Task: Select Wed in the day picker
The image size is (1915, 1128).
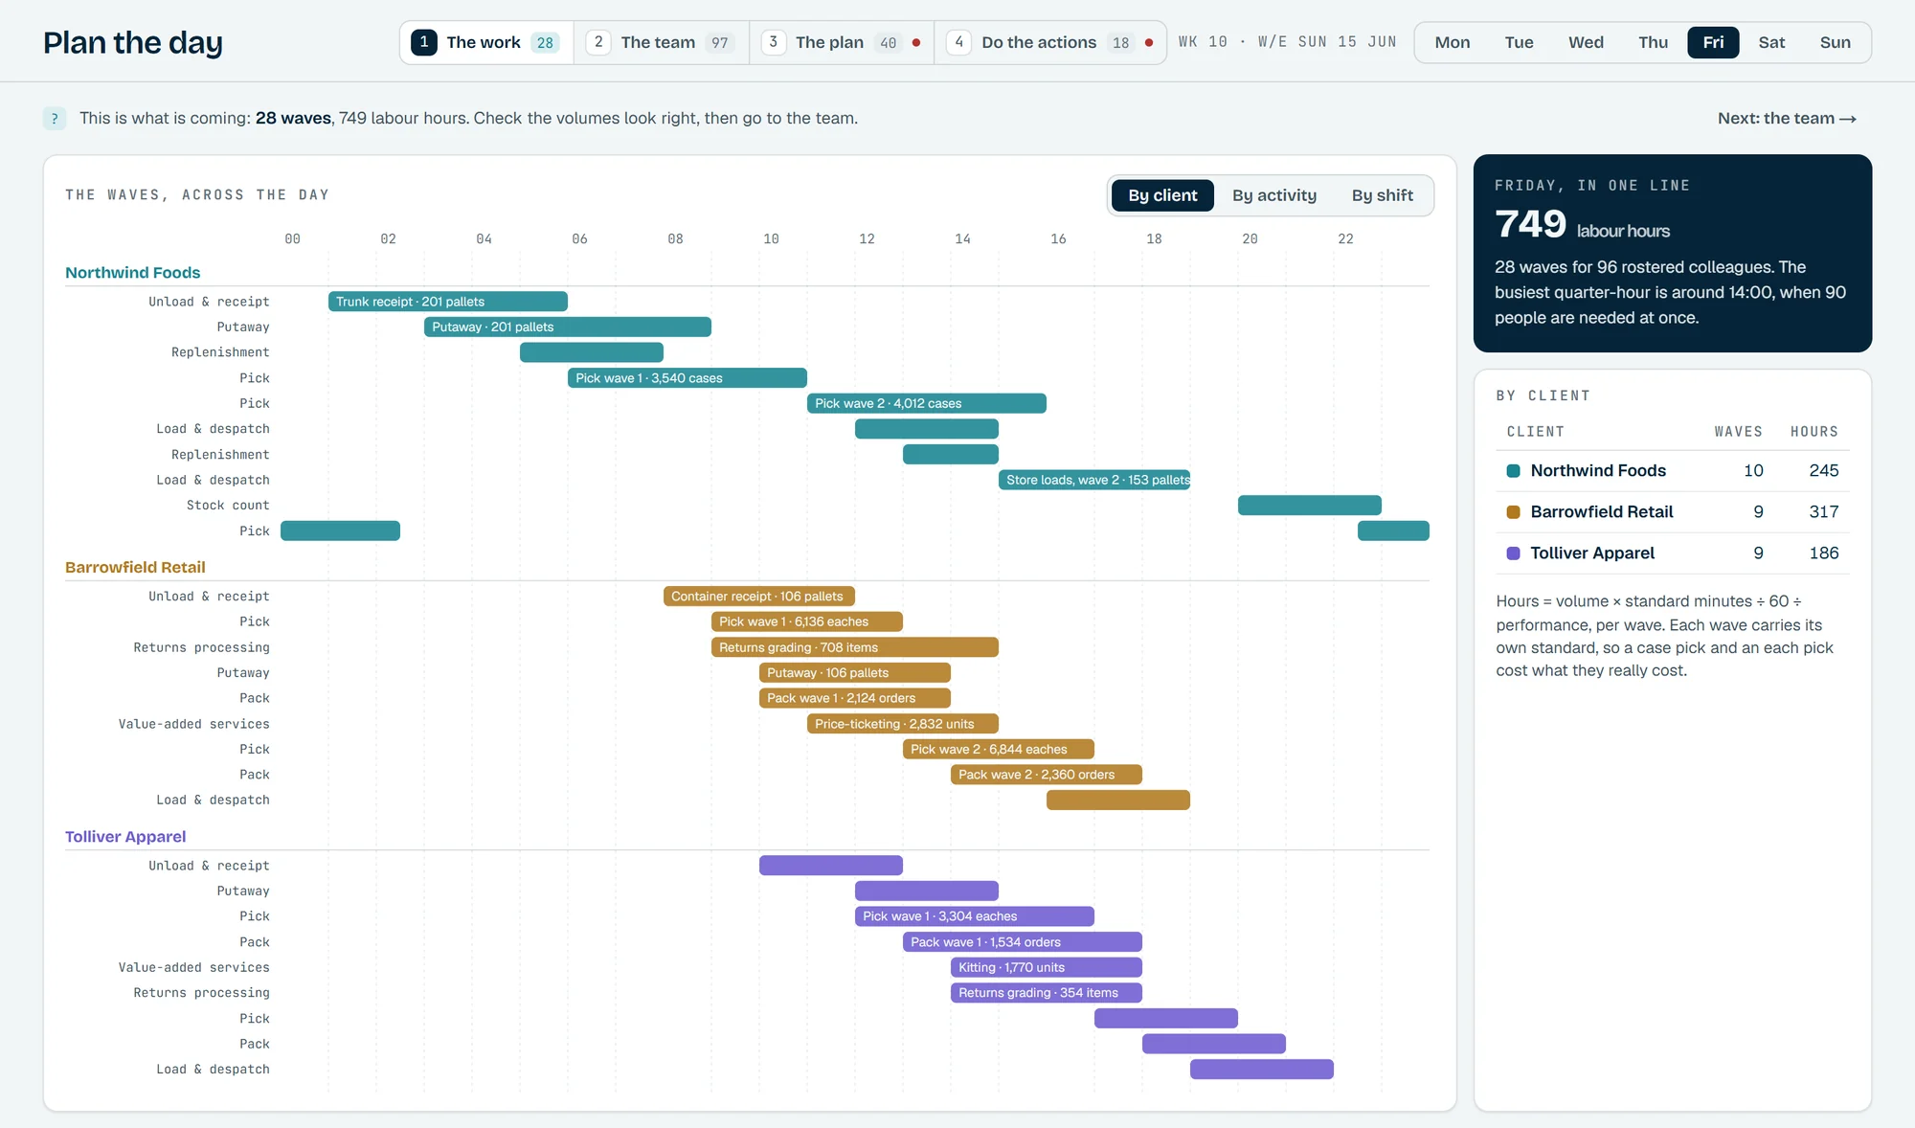Action: [1586, 42]
